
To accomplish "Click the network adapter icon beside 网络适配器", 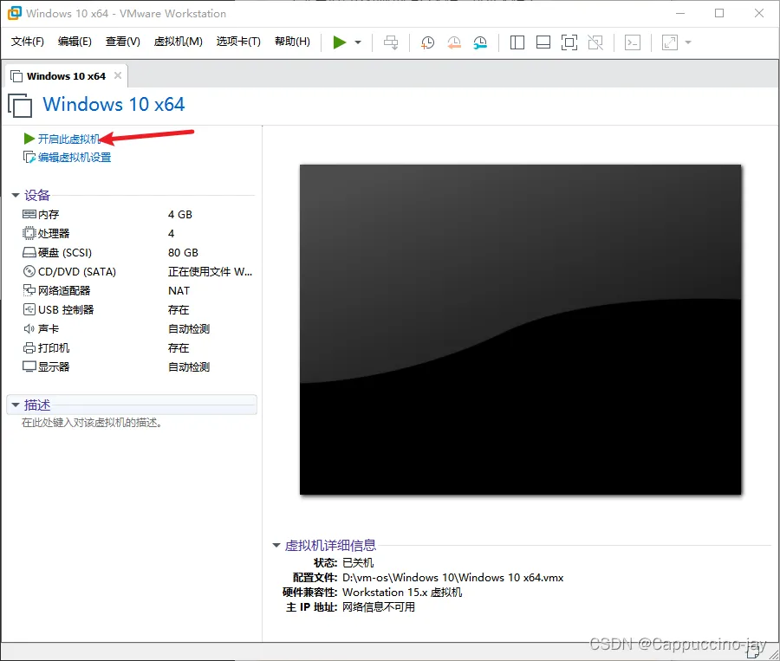I will 29,290.
